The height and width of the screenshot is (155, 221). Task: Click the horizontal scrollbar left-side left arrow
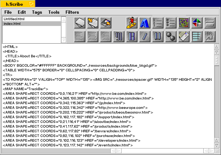[113, 151]
